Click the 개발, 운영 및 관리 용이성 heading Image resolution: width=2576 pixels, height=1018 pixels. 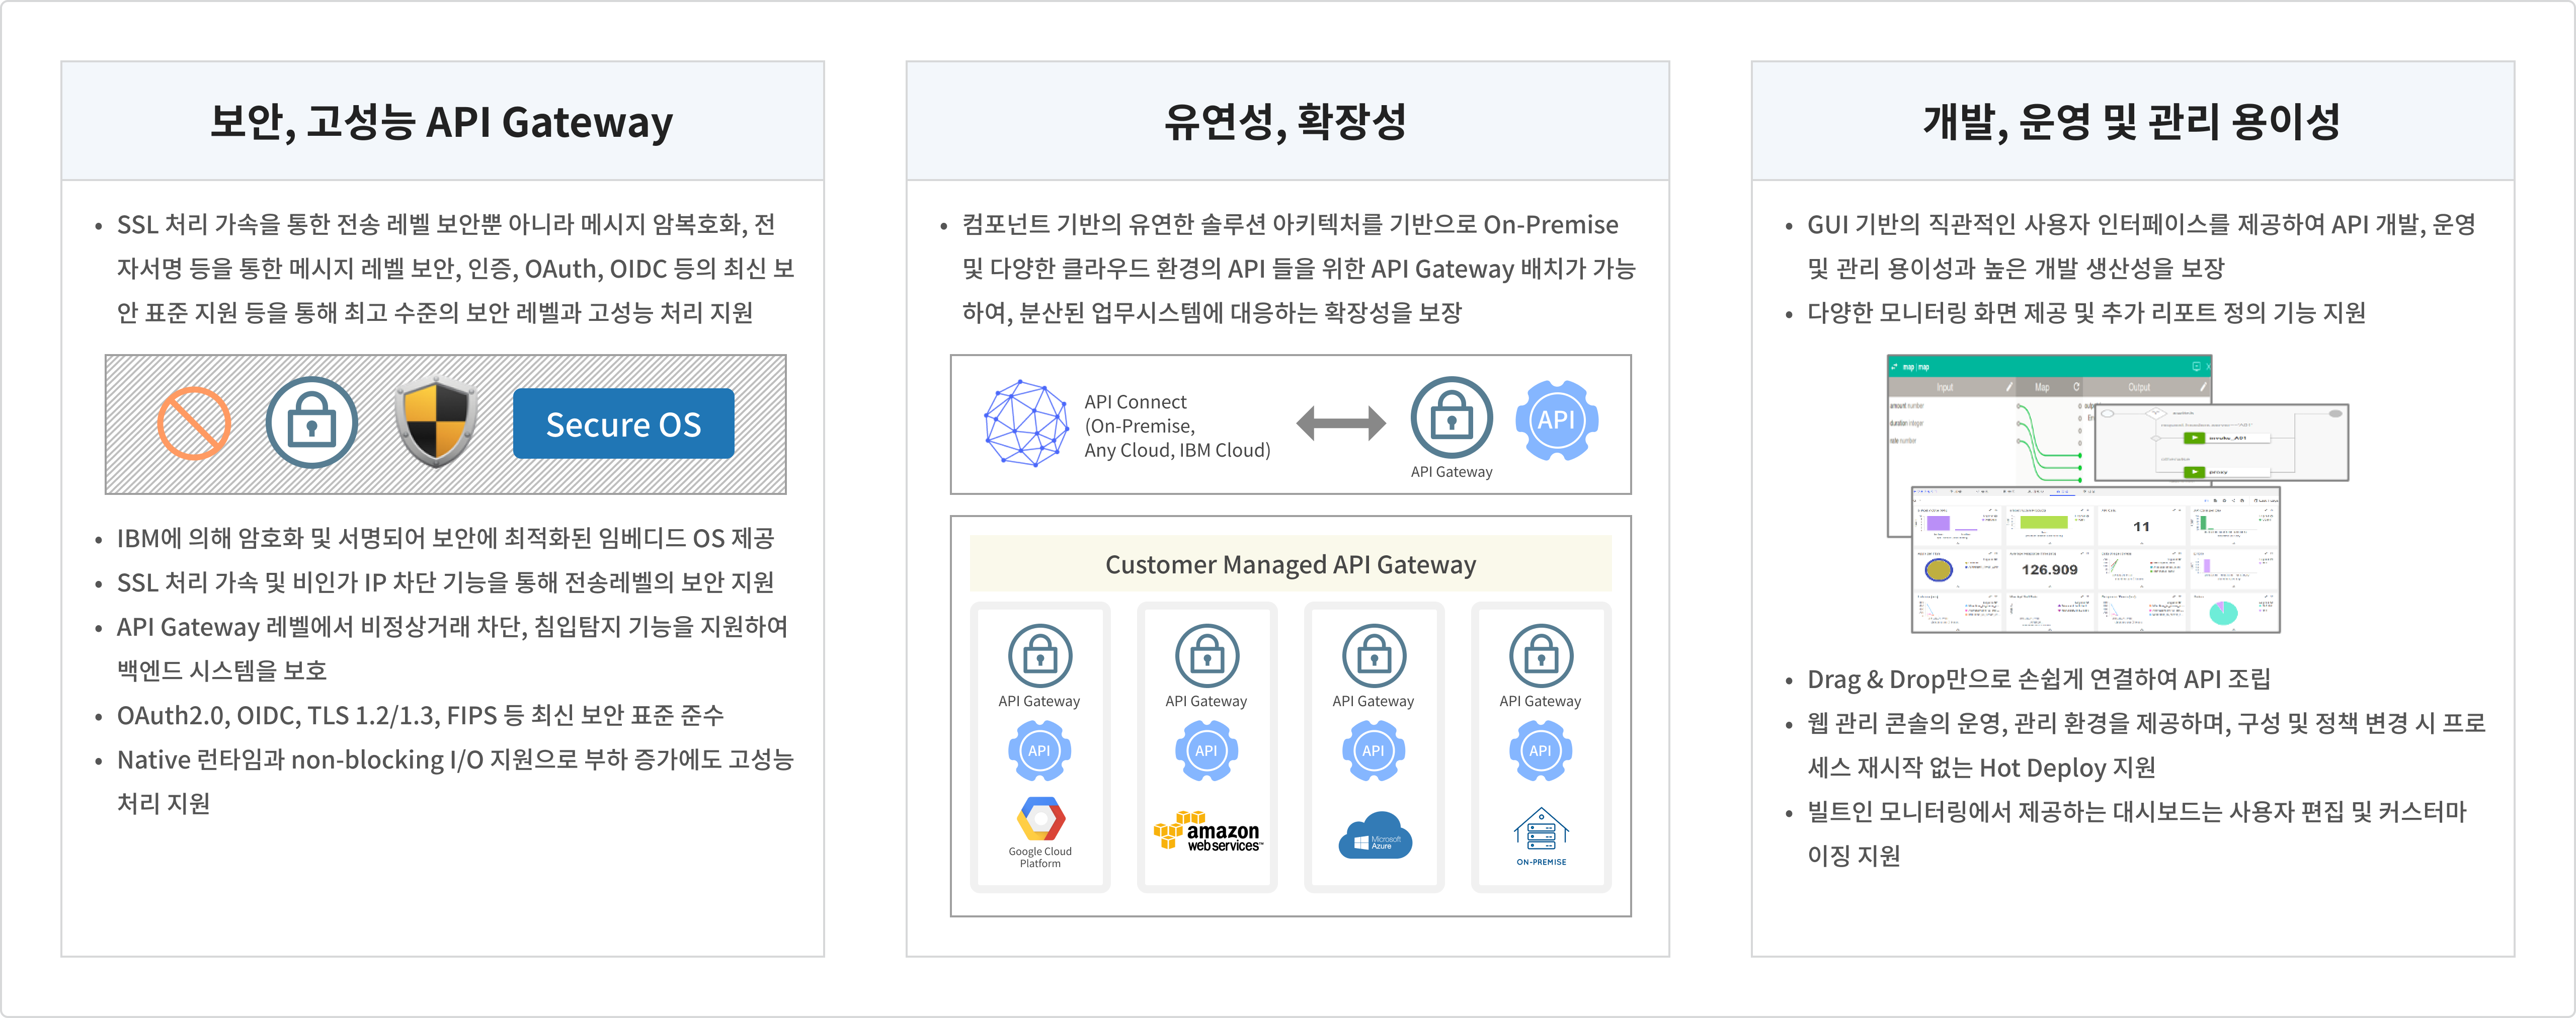(x=2131, y=122)
